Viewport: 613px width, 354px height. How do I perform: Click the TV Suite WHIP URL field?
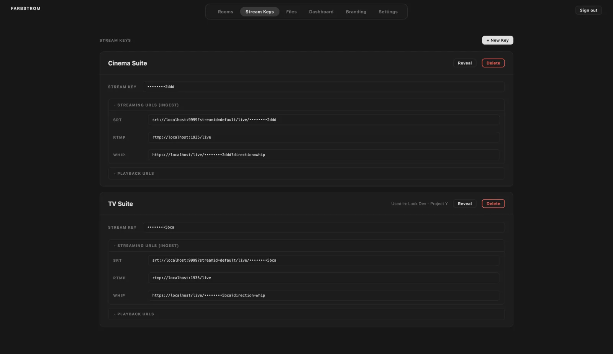click(x=324, y=295)
